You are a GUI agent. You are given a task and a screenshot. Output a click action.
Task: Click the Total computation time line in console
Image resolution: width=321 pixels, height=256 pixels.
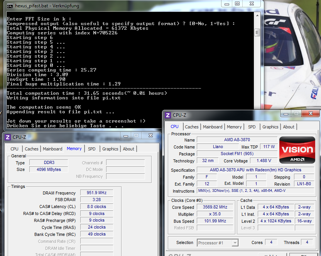[87, 93]
